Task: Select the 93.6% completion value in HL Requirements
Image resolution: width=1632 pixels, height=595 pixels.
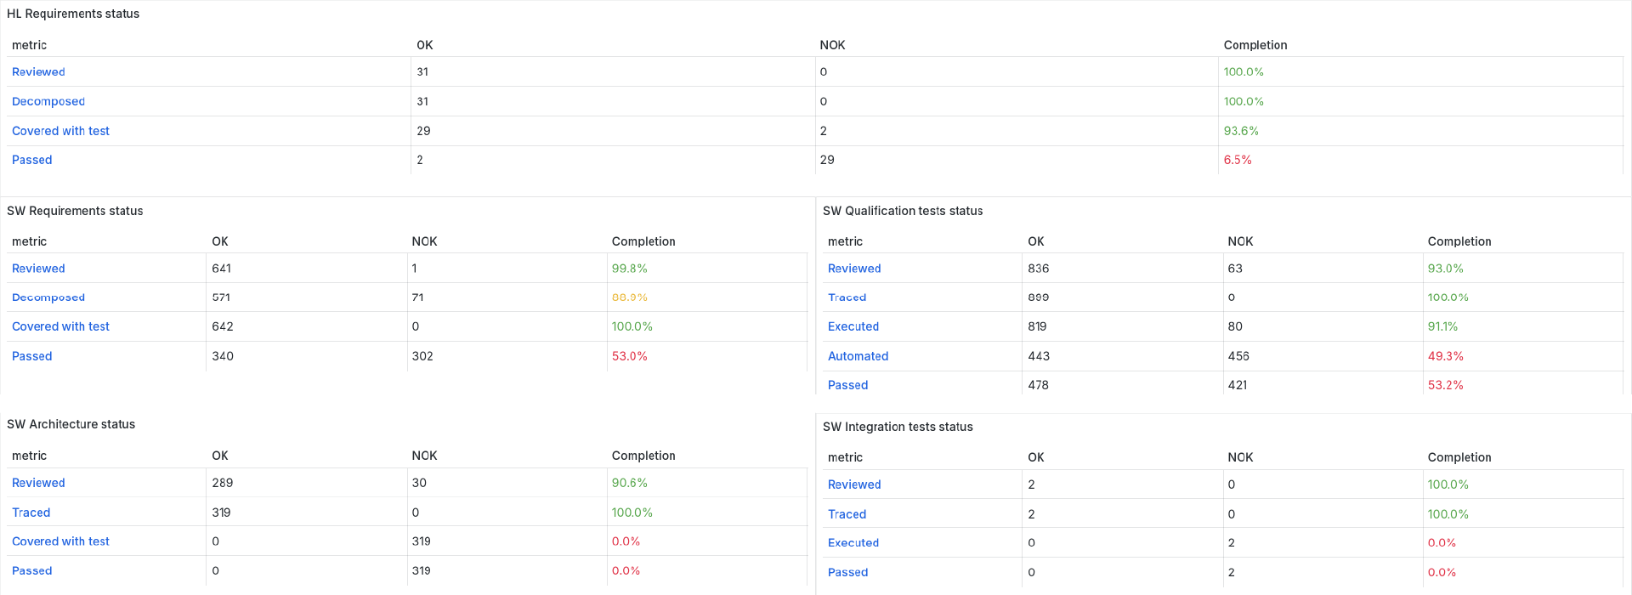Action: pyautogui.click(x=1241, y=131)
